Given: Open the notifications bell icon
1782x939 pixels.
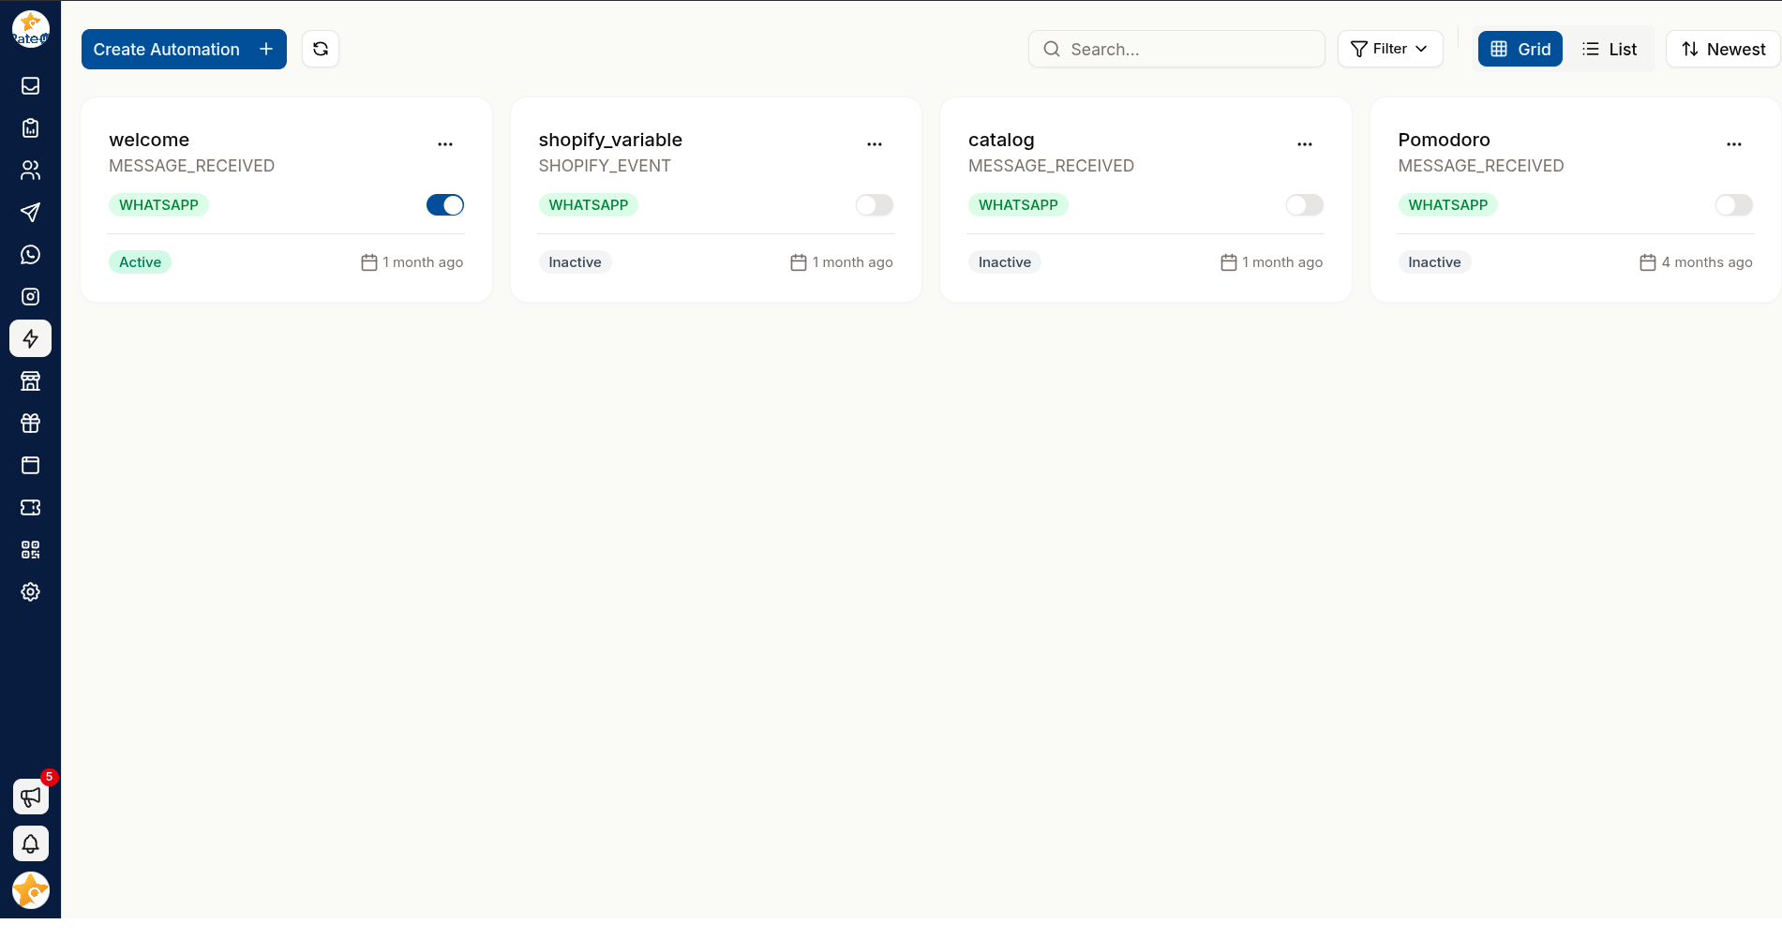Looking at the screenshot, I should 30,844.
